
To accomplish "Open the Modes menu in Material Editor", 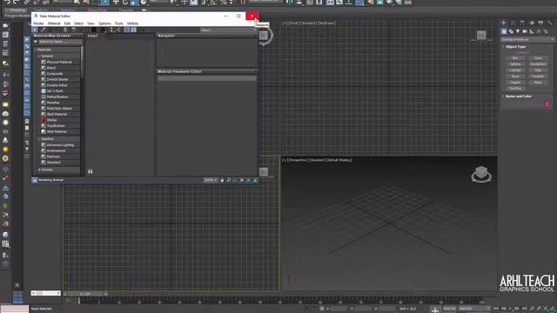I will (38, 23).
